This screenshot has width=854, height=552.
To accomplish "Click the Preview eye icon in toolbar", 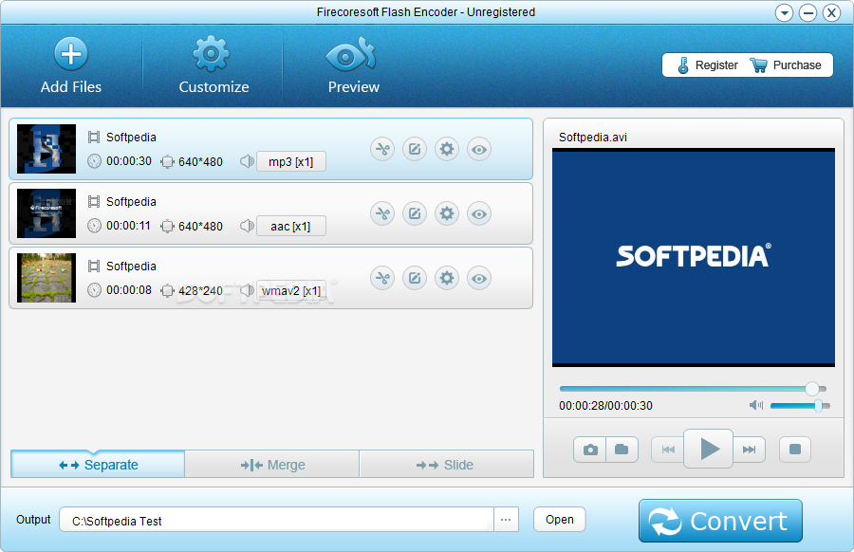I will click(351, 55).
